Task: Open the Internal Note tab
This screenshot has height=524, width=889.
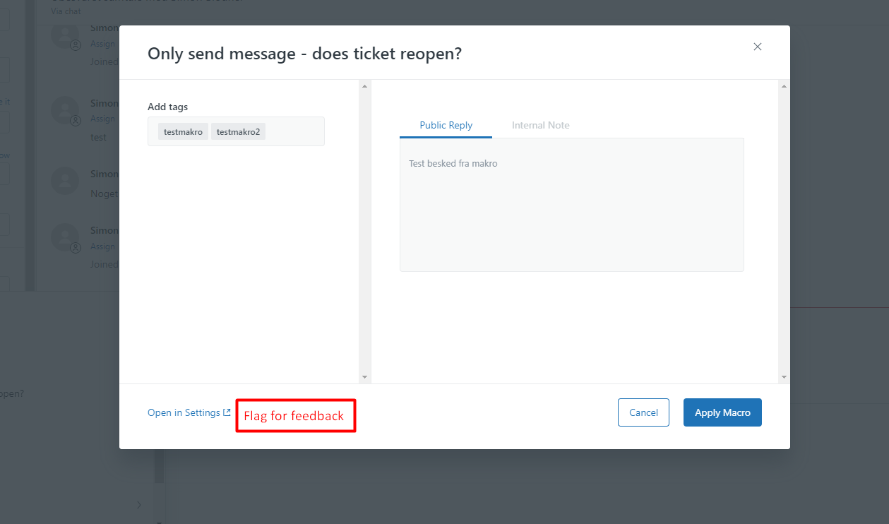Action: tap(540, 125)
